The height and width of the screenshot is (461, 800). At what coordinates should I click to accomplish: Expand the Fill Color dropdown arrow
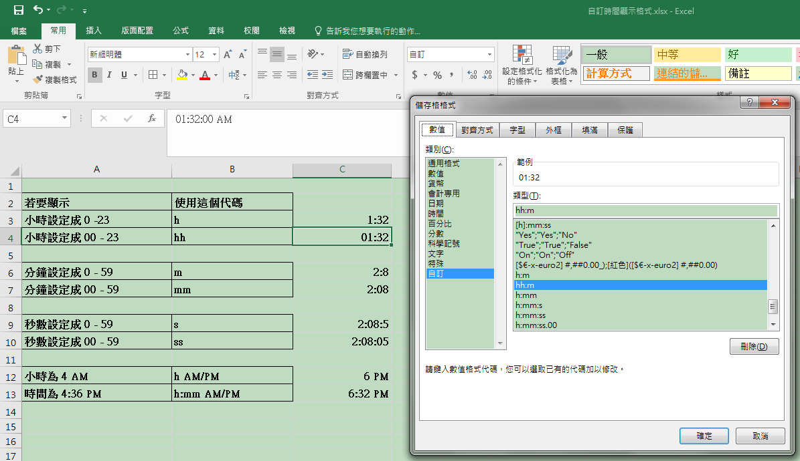(x=193, y=75)
